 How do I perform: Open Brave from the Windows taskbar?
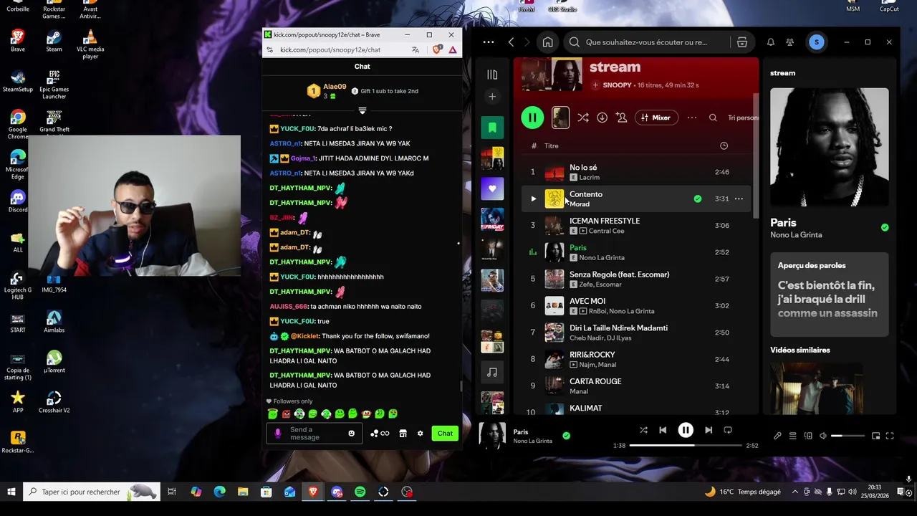tap(313, 492)
